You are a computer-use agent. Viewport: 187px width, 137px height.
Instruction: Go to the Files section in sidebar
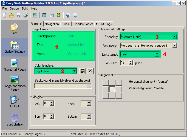pyautogui.click(x=15, y=29)
